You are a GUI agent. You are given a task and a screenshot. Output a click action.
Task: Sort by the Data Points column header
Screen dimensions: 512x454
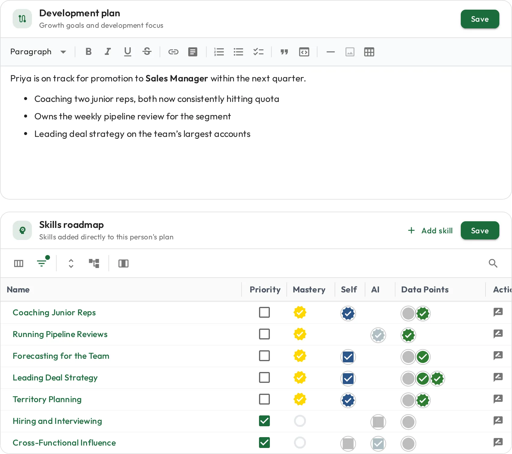(425, 290)
